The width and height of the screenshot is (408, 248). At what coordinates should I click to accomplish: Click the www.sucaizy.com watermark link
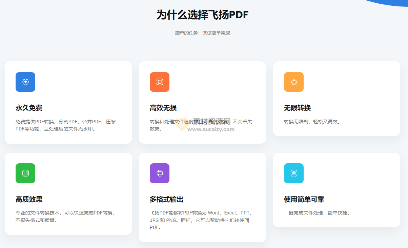[x=210, y=130]
